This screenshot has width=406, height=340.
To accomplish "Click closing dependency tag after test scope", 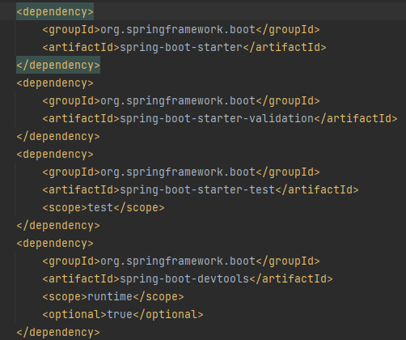I will [x=58, y=226].
